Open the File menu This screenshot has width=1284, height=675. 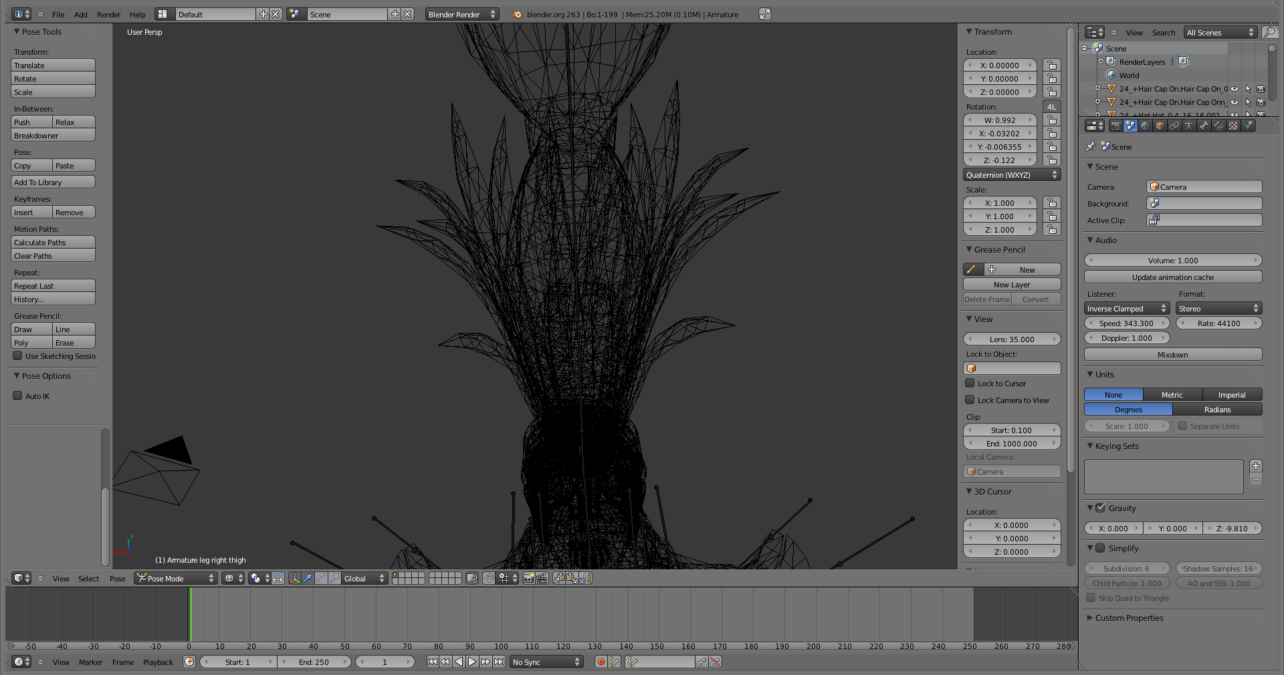tap(58, 14)
